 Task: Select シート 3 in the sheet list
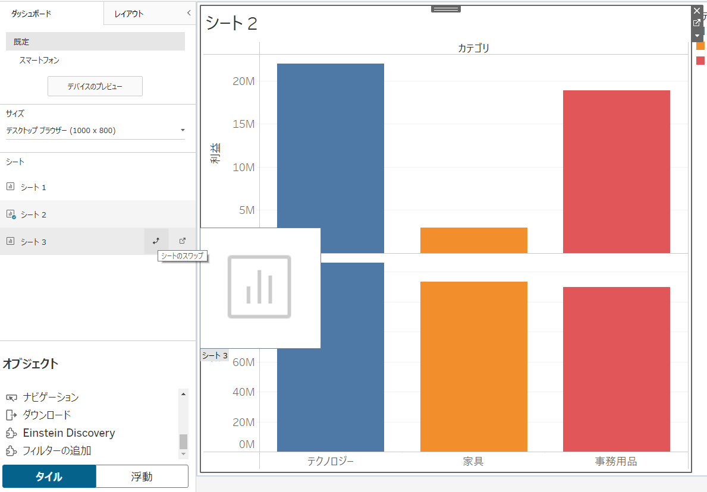[x=33, y=241]
